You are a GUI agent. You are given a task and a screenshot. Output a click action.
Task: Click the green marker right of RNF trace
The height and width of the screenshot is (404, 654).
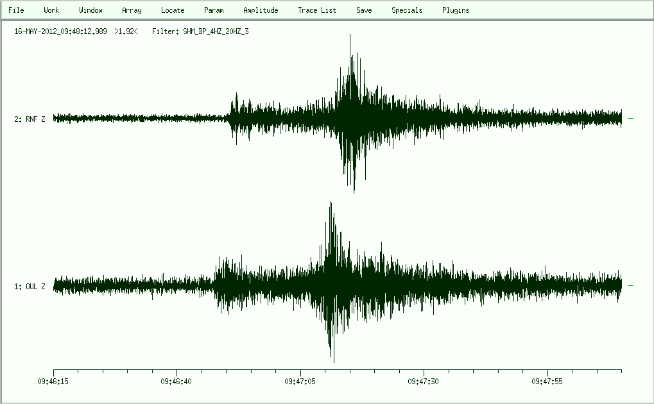pyautogui.click(x=630, y=118)
